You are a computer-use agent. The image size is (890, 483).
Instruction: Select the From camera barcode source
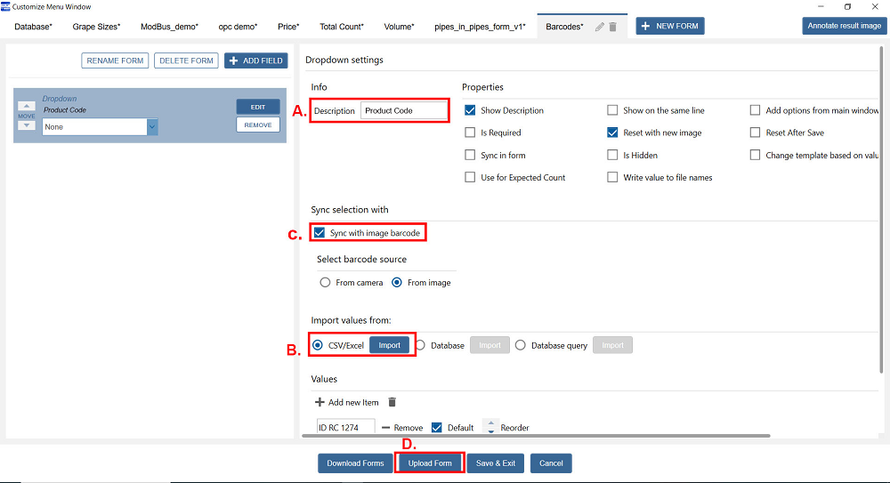[325, 283]
